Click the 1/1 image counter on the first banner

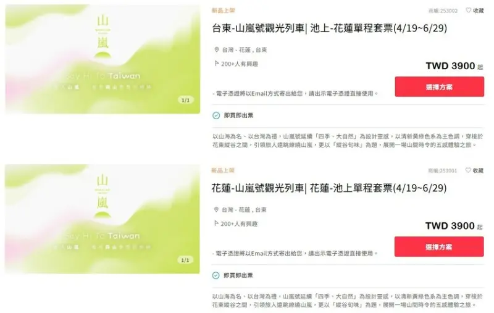[x=186, y=100]
